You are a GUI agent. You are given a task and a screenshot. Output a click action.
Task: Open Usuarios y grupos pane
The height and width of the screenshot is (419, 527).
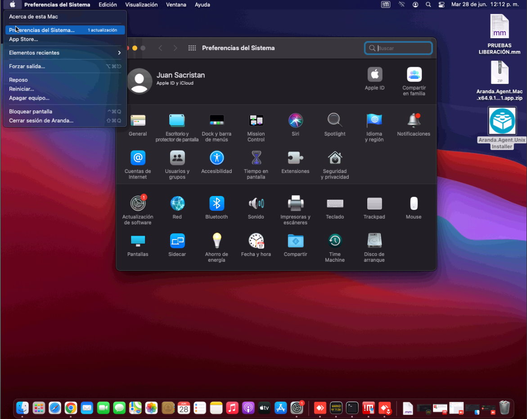point(177,158)
